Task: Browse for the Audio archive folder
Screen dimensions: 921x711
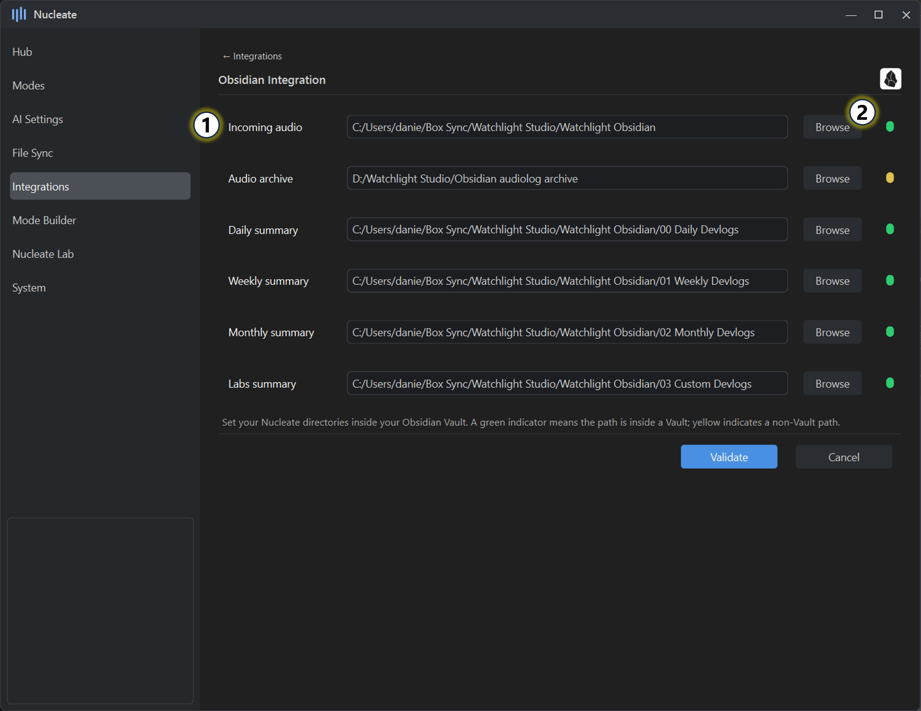Action: coord(832,179)
